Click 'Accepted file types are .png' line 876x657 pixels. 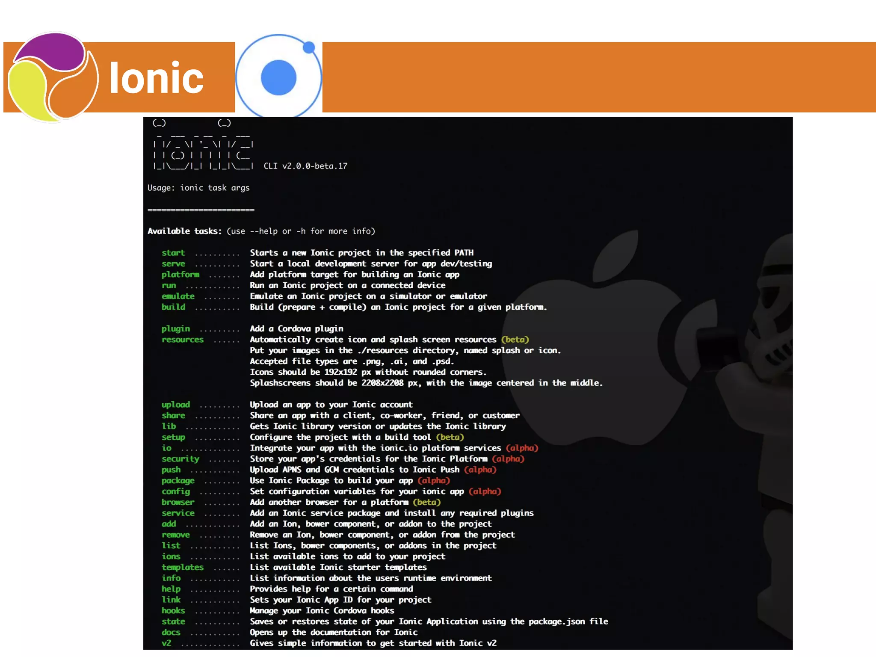tap(352, 361)
